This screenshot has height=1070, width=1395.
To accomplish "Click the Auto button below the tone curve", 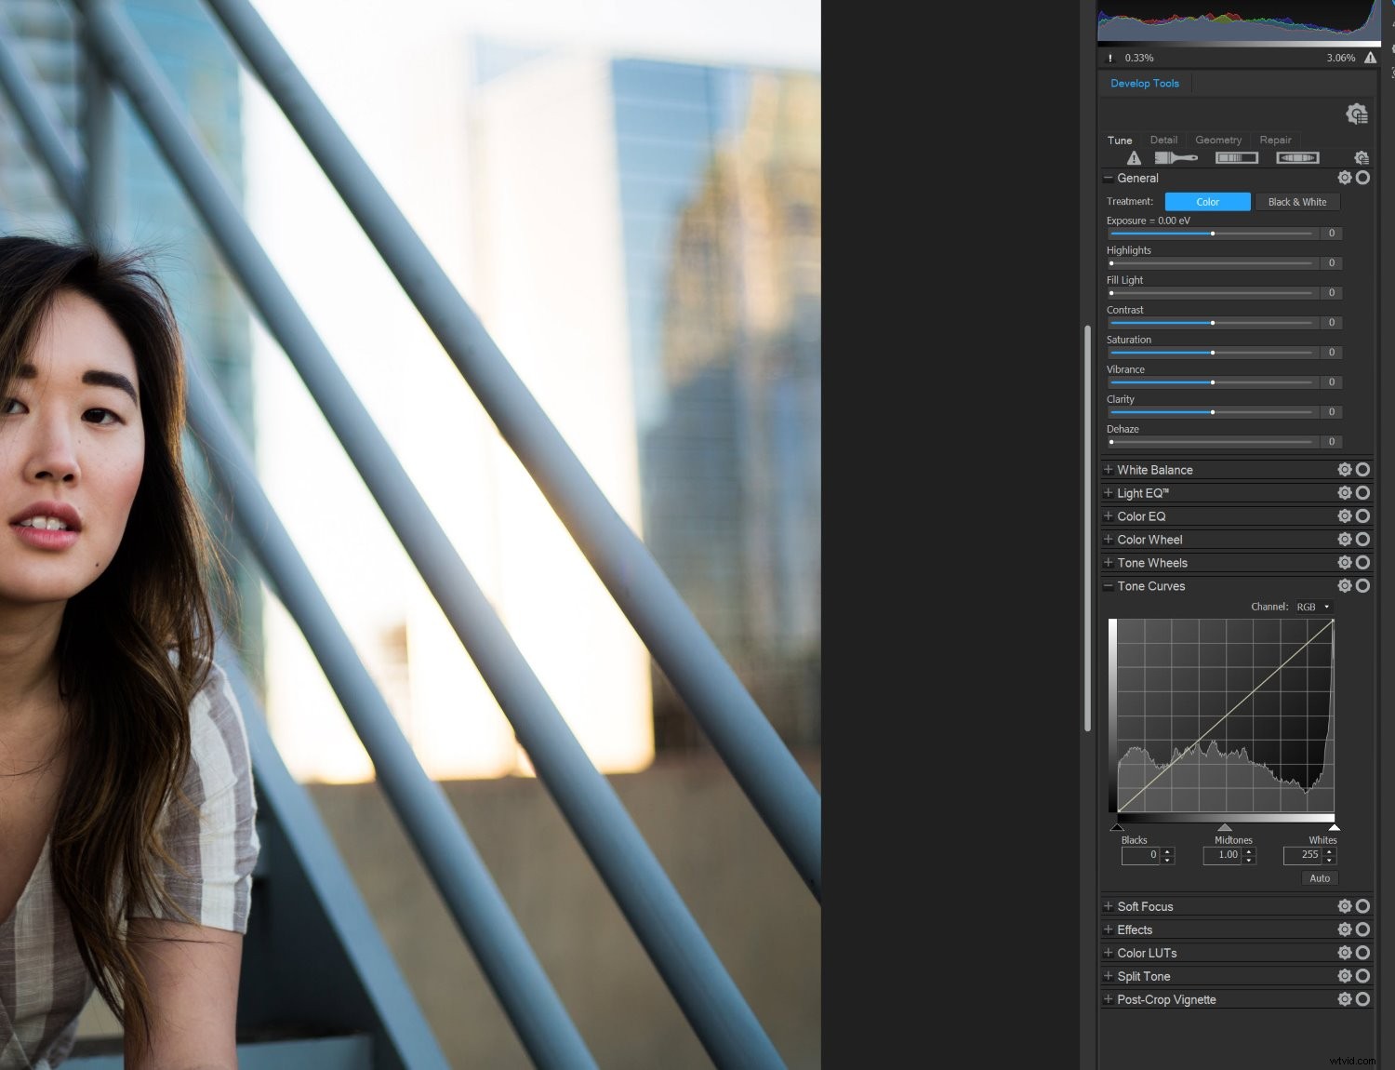I will click(x=1318, y=877).
